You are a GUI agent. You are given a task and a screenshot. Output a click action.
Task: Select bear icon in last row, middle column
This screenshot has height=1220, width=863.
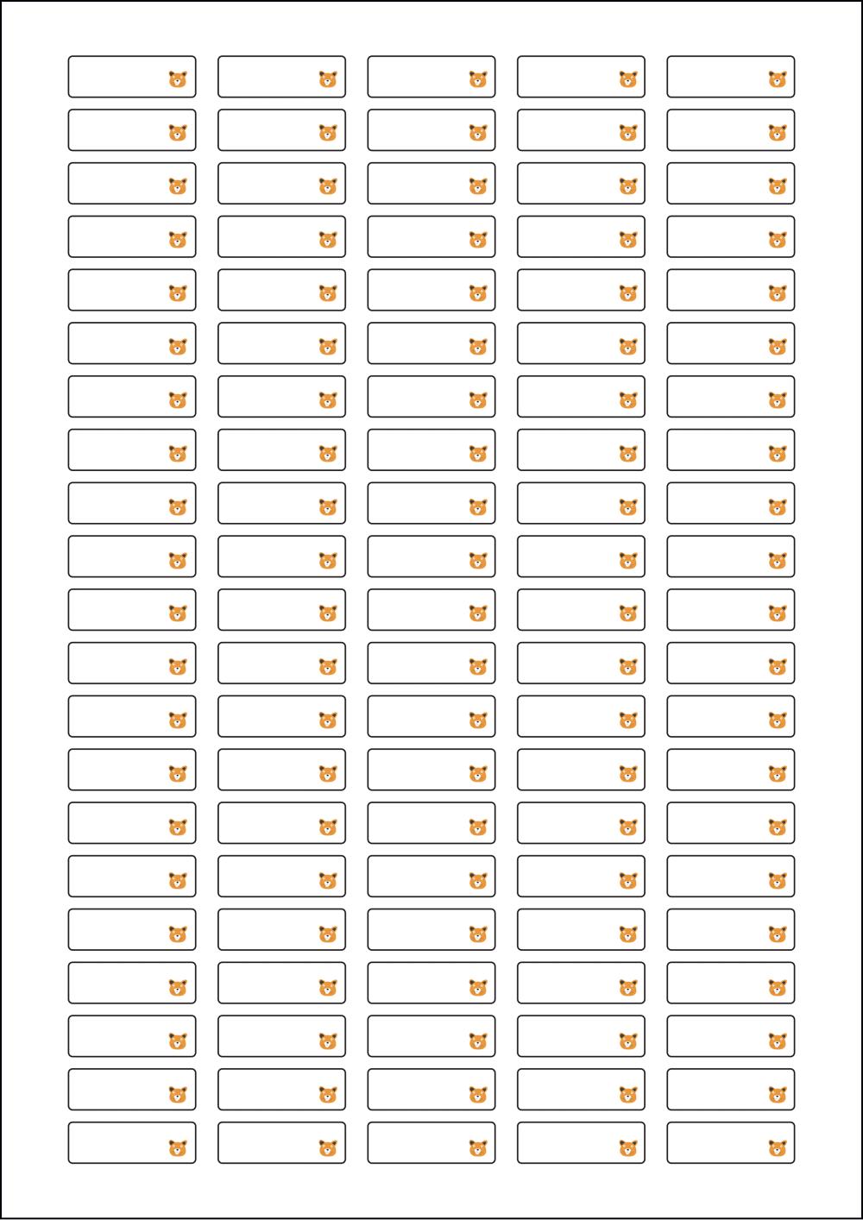coord(477,1148)
